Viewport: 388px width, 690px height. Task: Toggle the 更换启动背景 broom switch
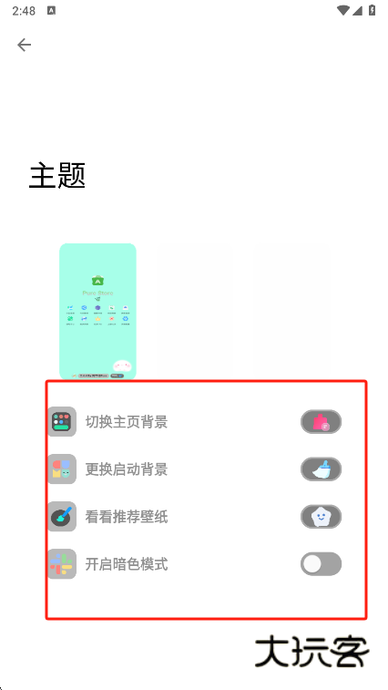322,469
